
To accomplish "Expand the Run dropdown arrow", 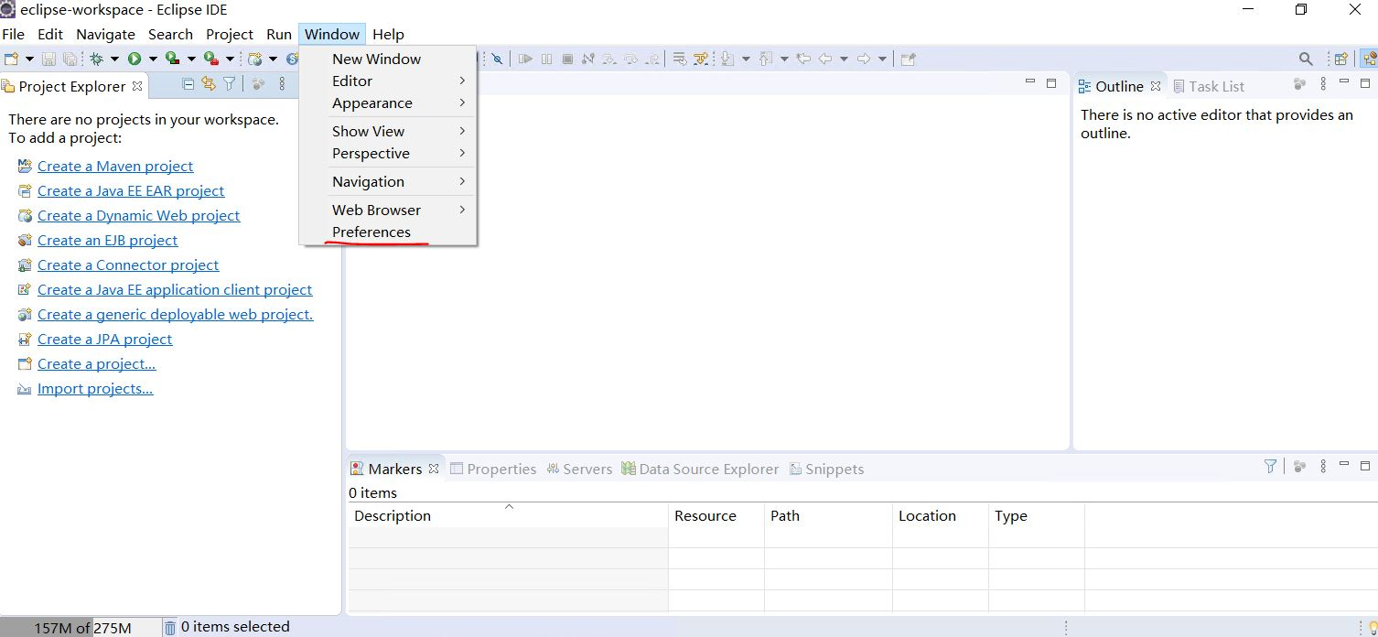I will (153, 59).
